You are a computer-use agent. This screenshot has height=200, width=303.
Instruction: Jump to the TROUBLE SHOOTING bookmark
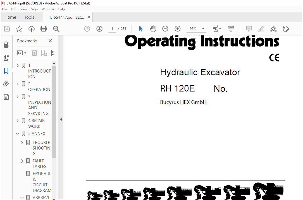click(x=41, y=148)
